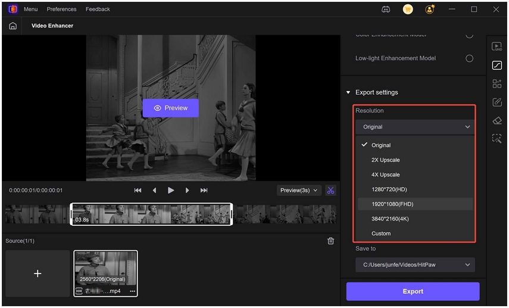
Task: Choose 3840*2160(4K) resolution
Action: coord(415,219)
